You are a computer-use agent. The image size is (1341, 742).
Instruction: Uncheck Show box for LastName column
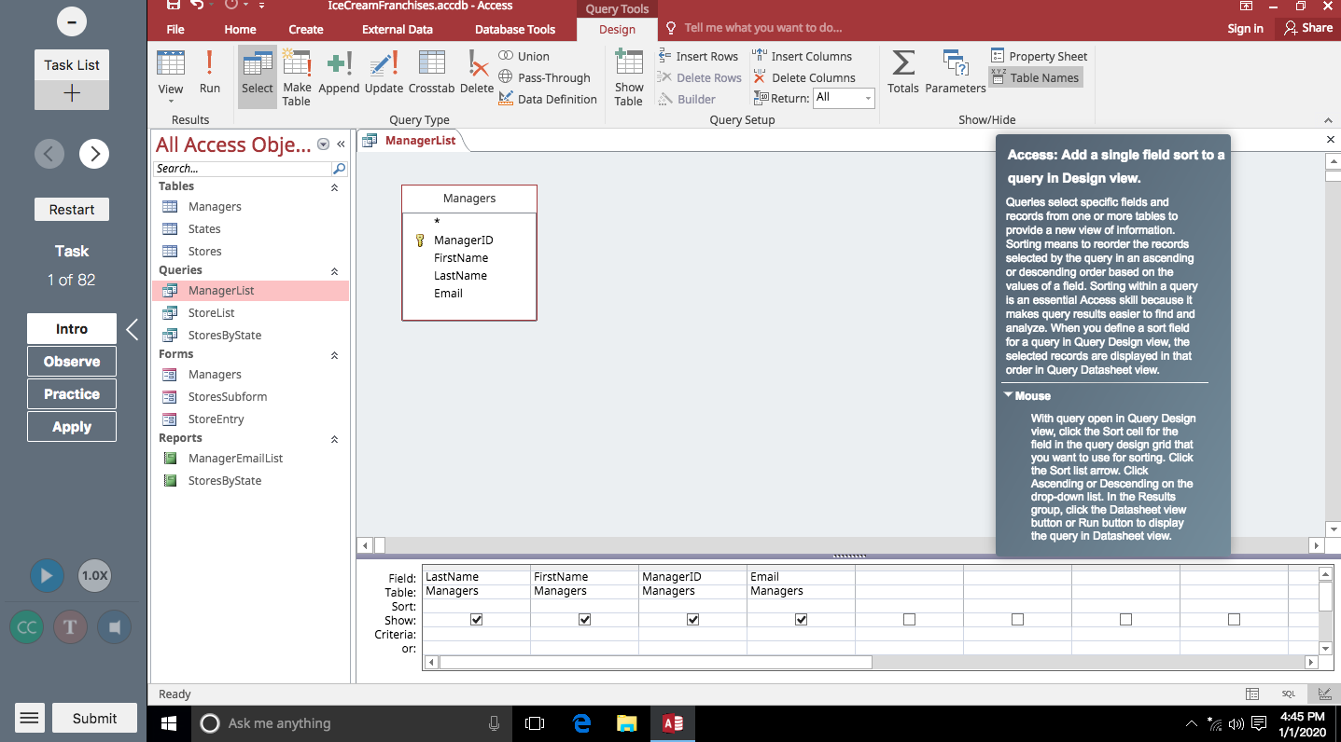pos(477,620)
